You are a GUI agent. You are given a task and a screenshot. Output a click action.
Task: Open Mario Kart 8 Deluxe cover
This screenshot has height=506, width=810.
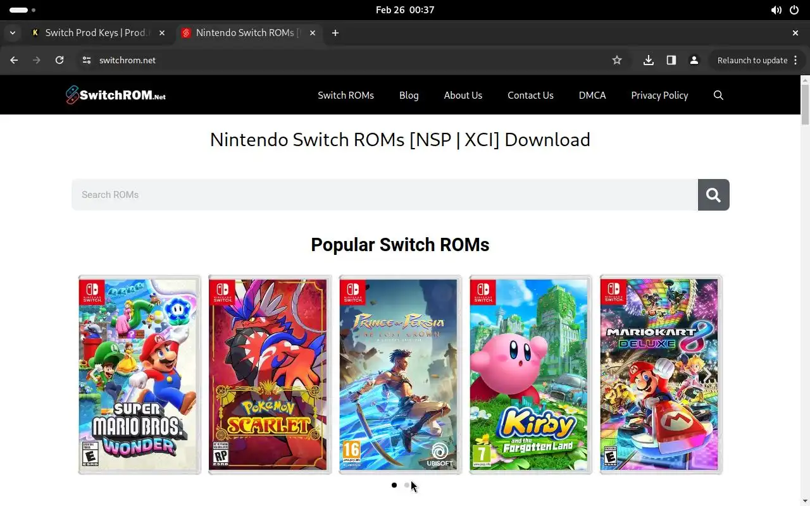coord(661,374)
